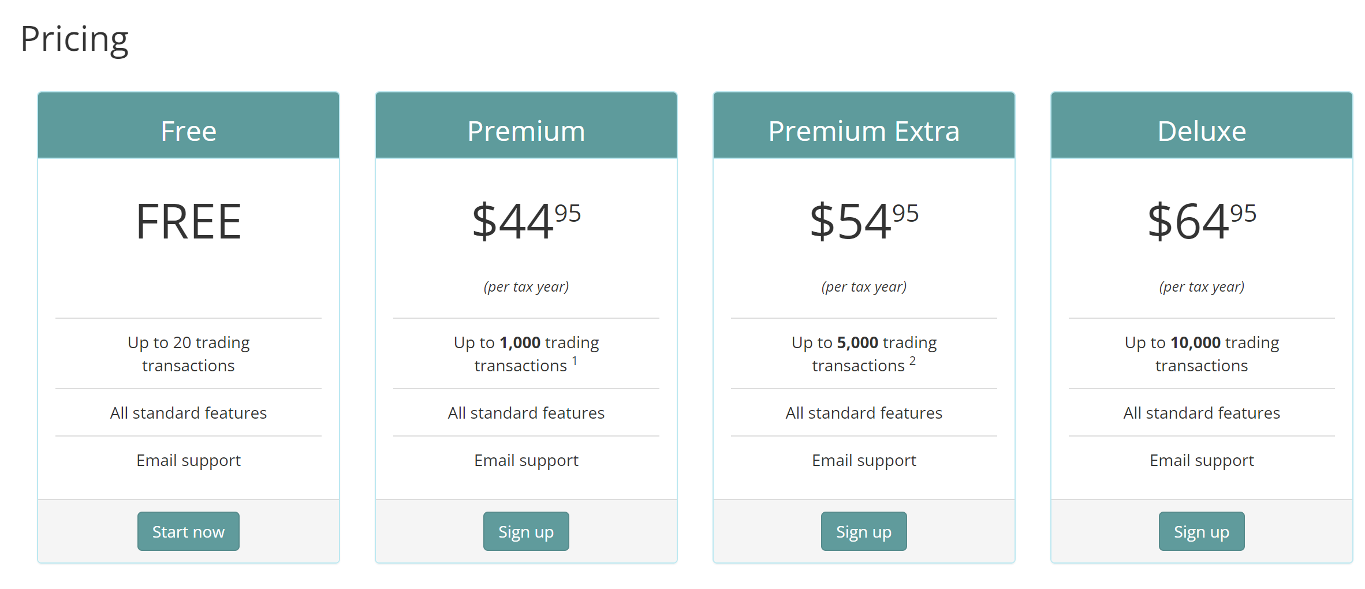Click Up to 20 trading transactions text

pos(188,353)
